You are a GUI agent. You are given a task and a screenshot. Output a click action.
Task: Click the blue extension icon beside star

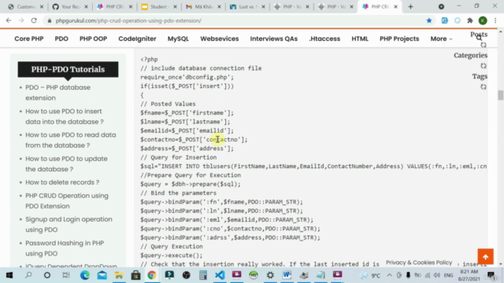click(x=444, y=20)
